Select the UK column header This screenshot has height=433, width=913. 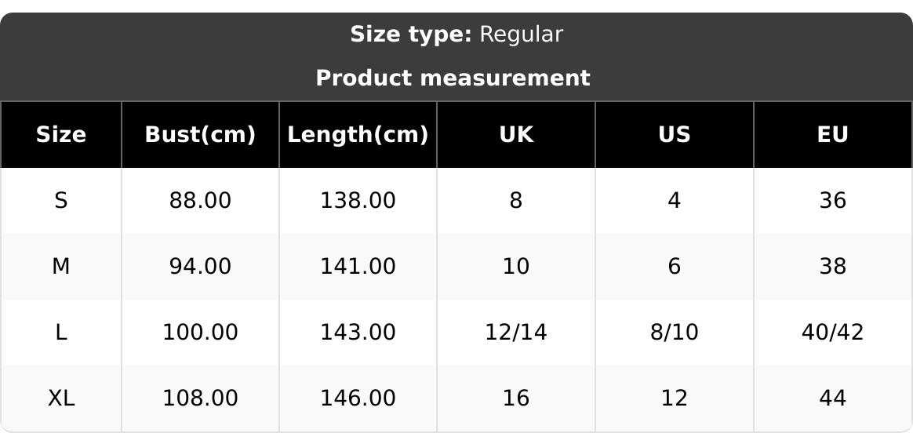coord(516,135)
